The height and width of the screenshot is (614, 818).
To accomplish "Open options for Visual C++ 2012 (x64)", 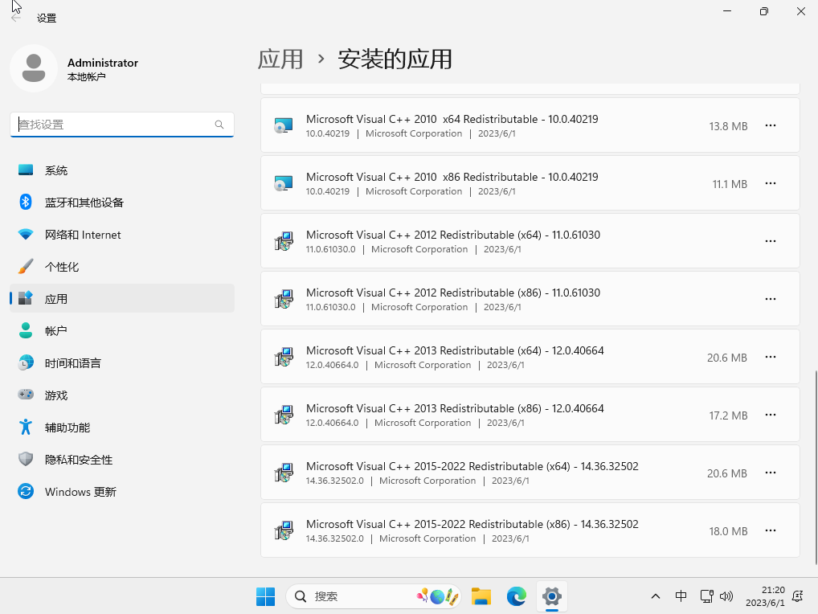I will tap(771, 241).
